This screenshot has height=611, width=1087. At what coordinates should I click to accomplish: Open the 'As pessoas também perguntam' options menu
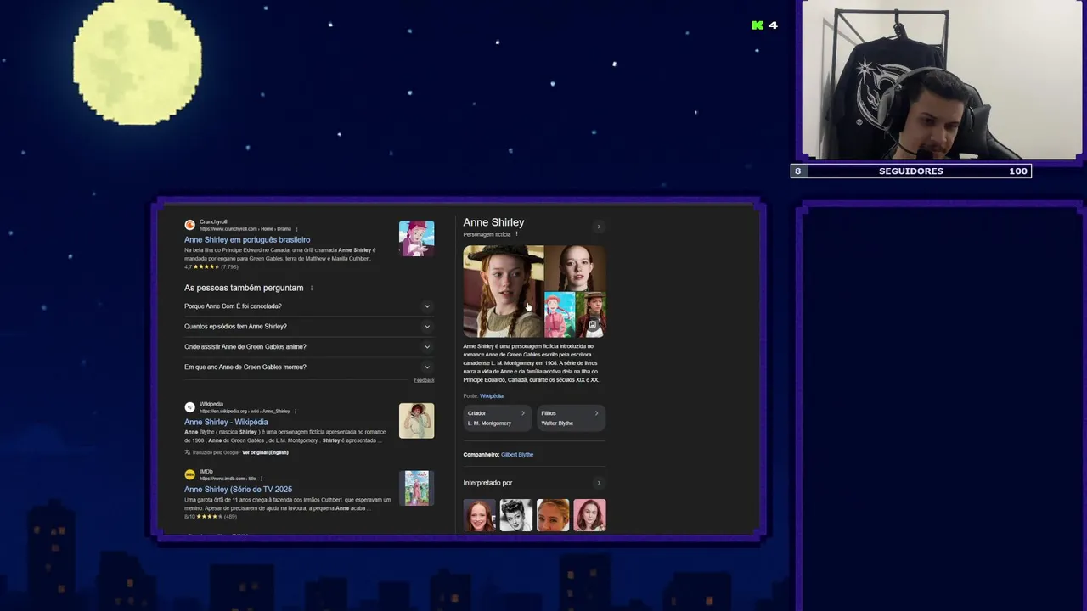[x=312, y=288]
